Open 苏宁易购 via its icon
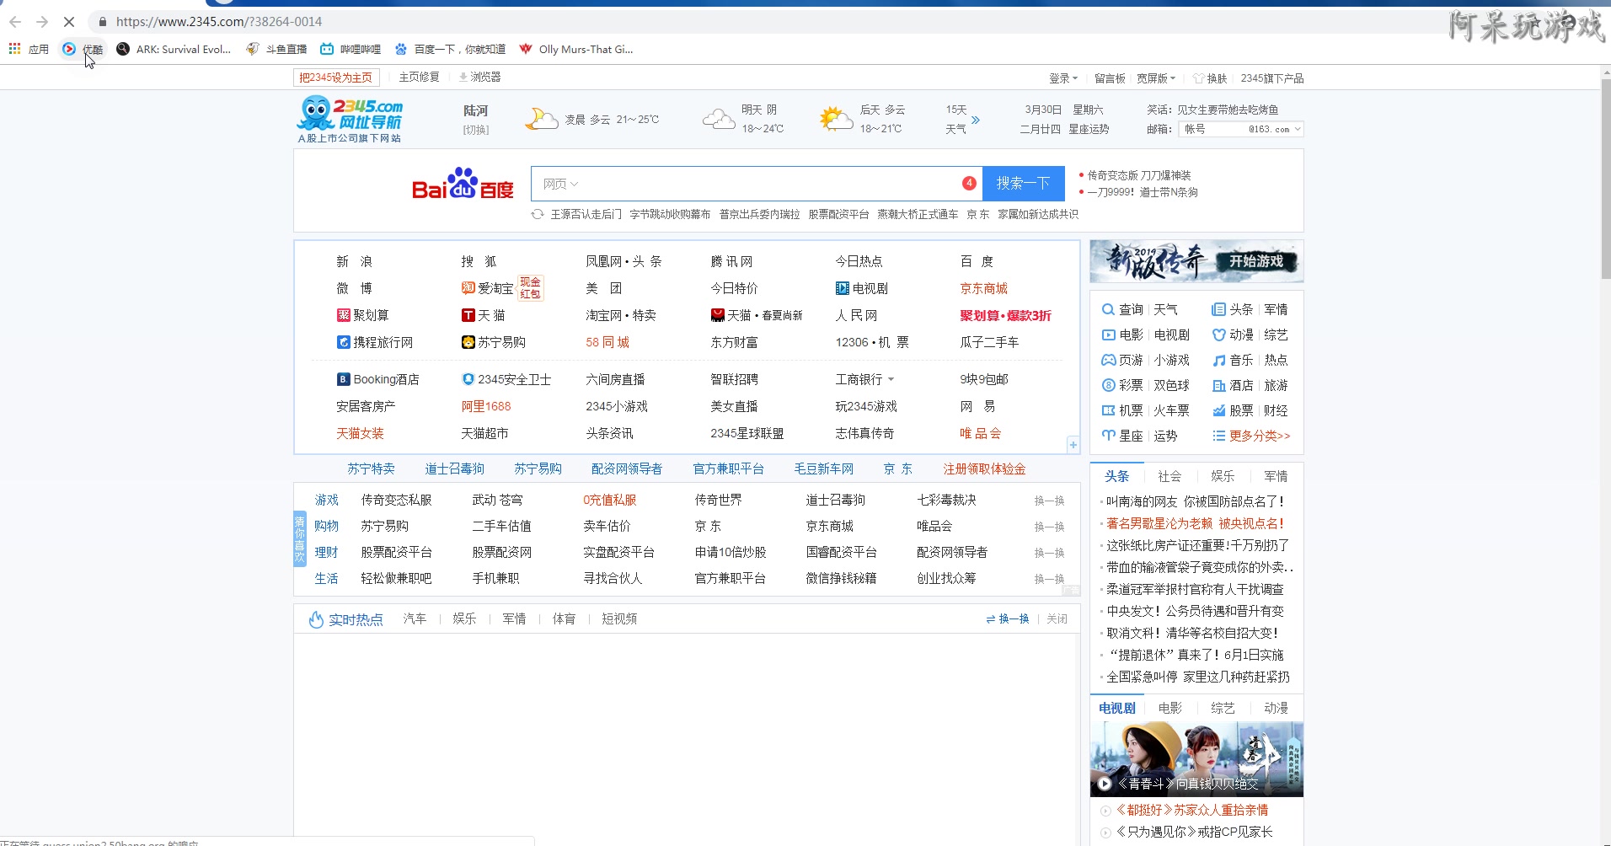The image size is (1611, 846). click(468, 342)
